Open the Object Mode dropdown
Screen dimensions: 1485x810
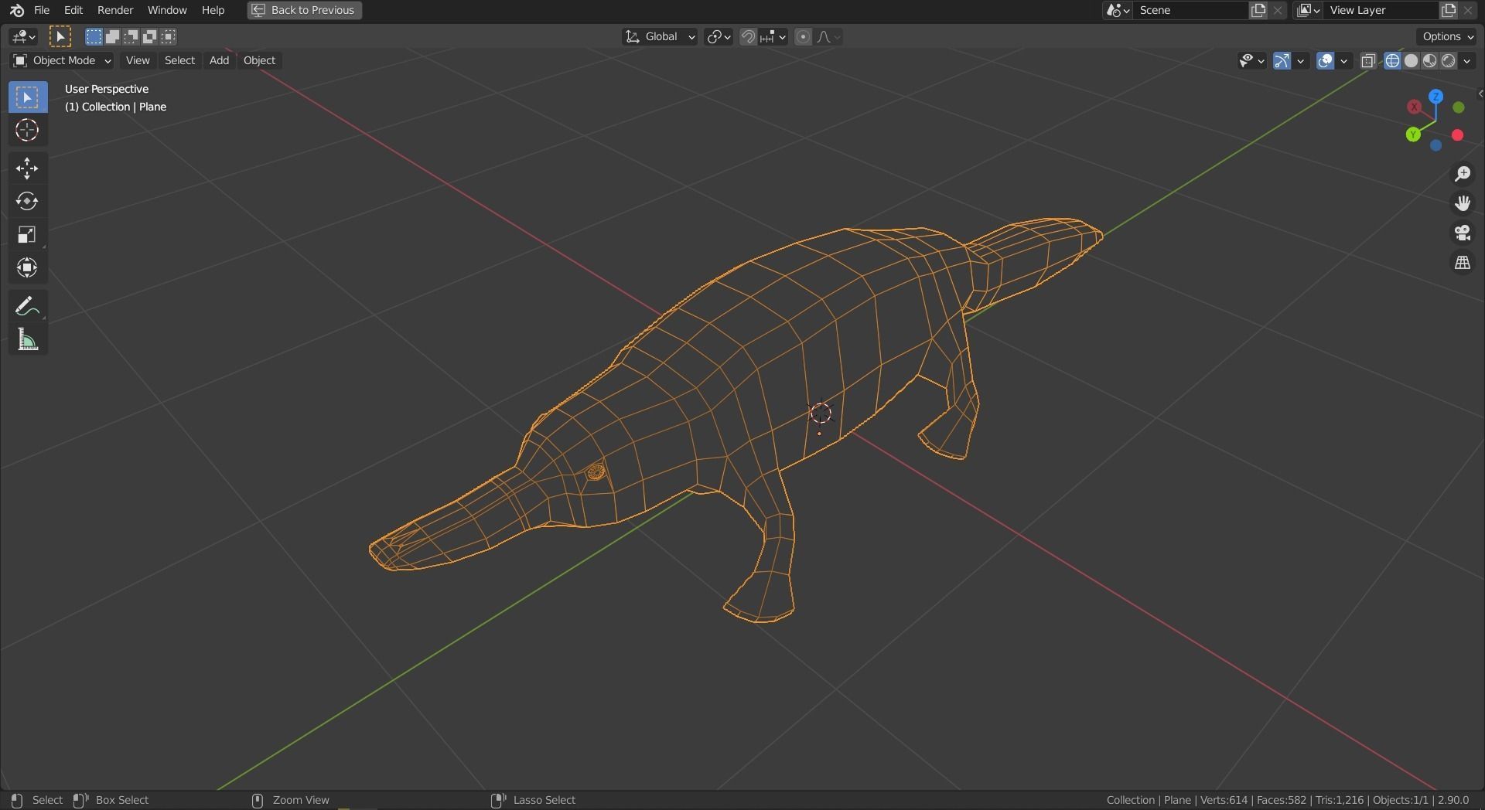tap(62, 60)
